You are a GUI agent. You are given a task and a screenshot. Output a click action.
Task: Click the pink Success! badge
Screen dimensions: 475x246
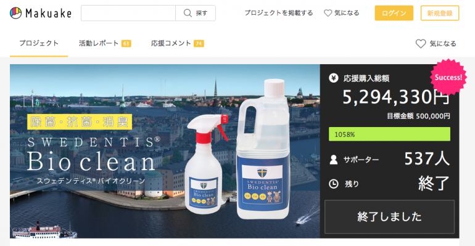[x=448, y=77]
